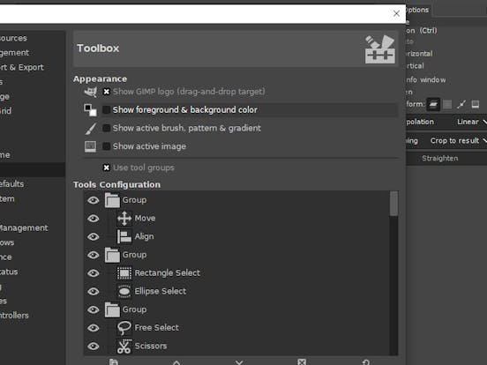This screenshot has width=487, height=365.
Task: Hide Scissors tool via its eye icon
Action: (x=94, y=346)
